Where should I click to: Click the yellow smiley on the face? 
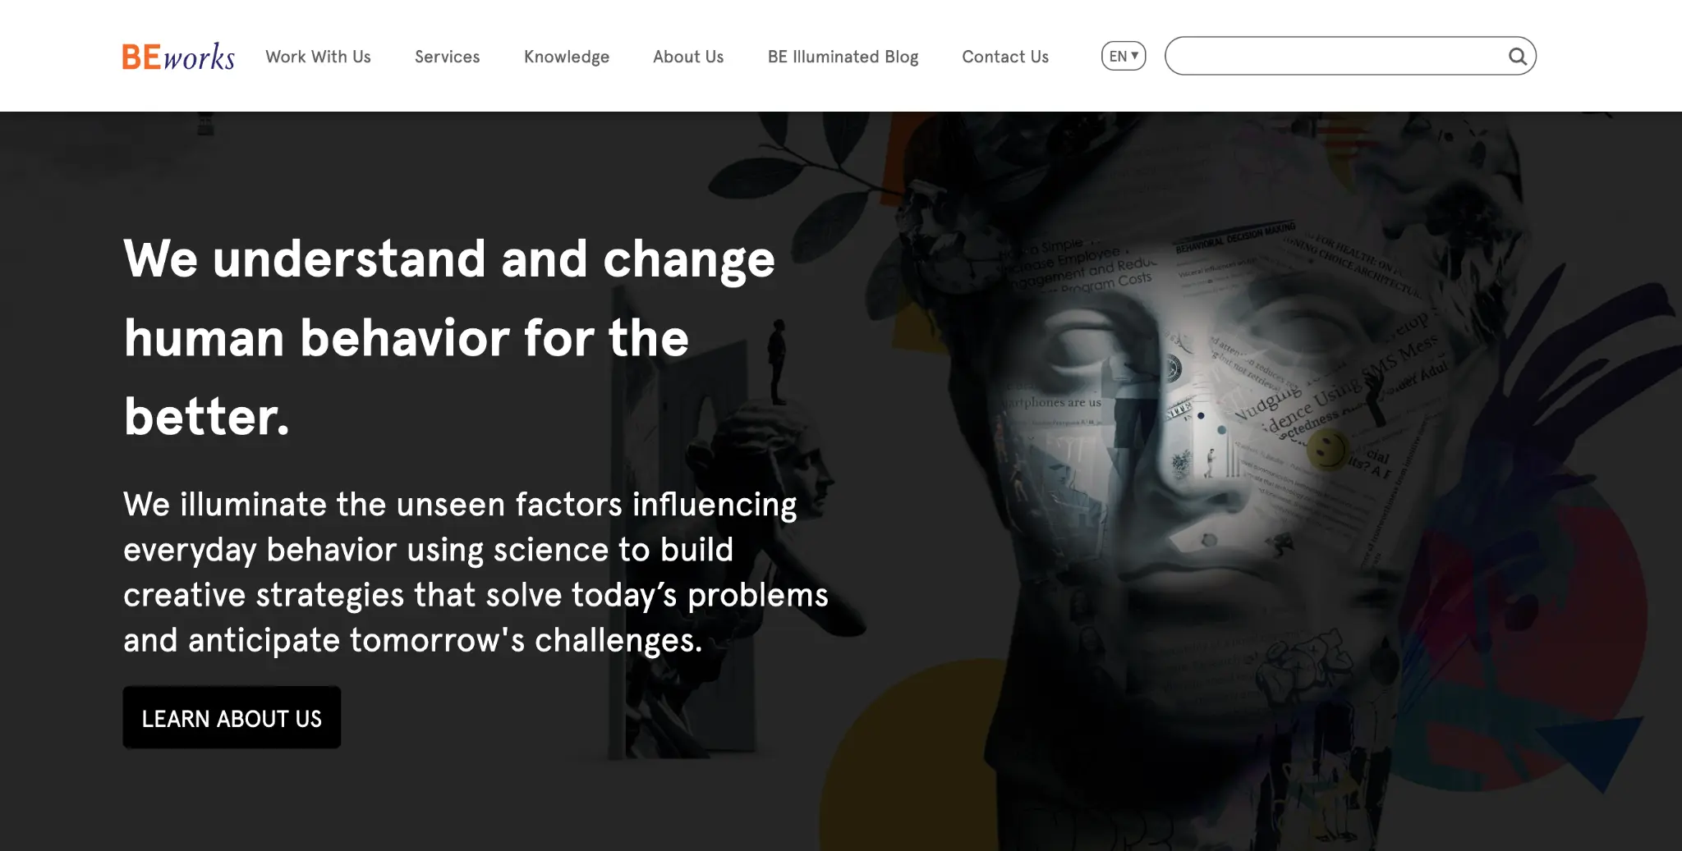(1326, 450)
